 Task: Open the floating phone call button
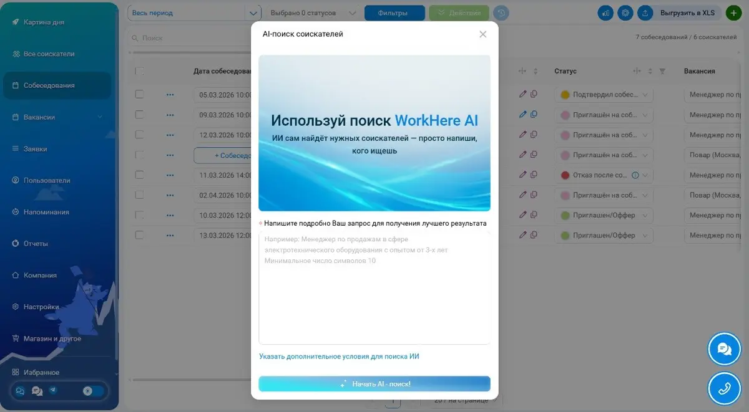[x=725, y=388]
